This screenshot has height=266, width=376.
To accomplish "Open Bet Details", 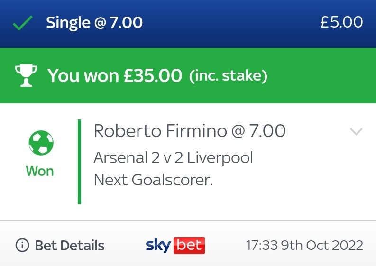I will click(x=60, y=245).
